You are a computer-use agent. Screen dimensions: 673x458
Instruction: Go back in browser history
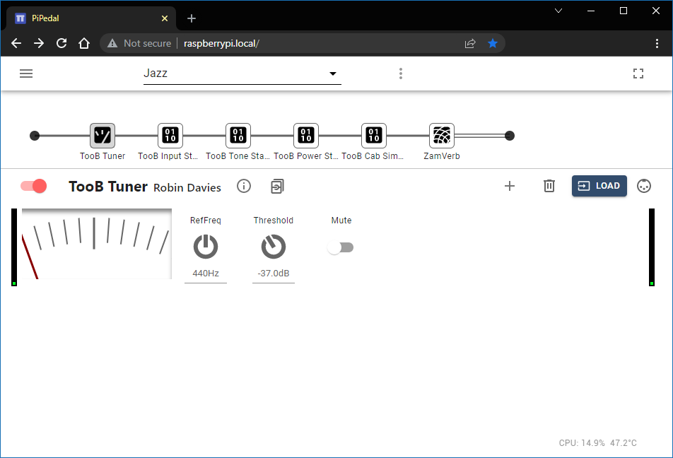point(16,43)
